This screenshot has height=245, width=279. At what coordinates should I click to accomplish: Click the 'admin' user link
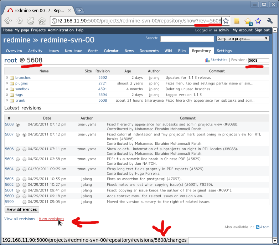click(224, 30)
